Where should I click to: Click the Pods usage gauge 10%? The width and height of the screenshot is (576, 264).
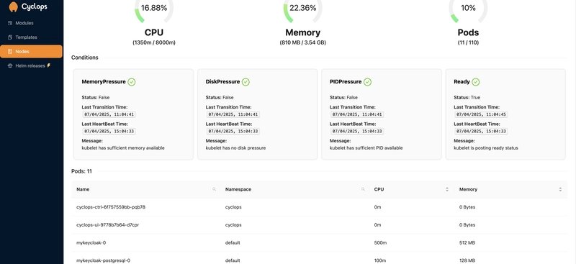pyautogui.click(x=468, y=8)
